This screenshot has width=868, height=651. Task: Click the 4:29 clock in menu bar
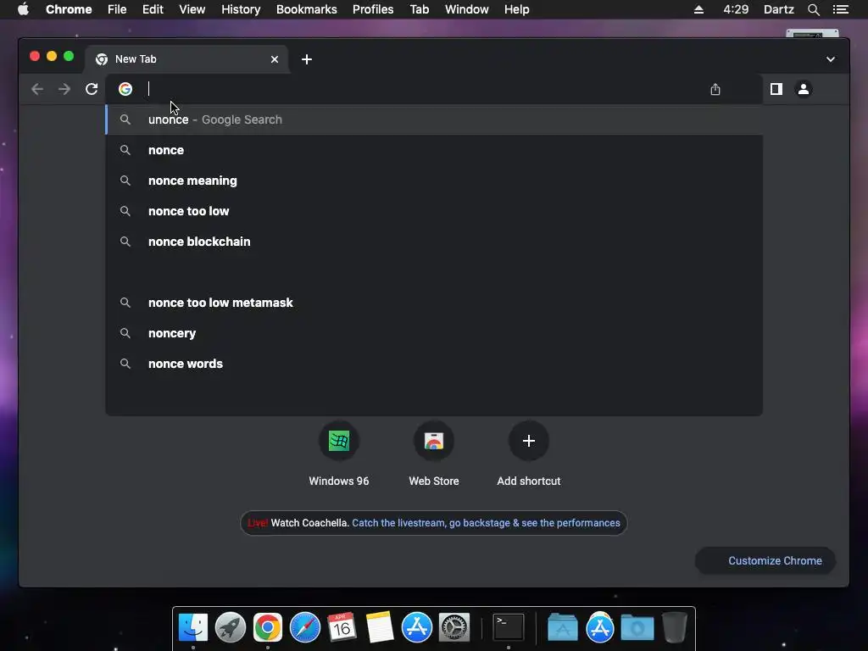pyautogui.click(x=736, y=9)
